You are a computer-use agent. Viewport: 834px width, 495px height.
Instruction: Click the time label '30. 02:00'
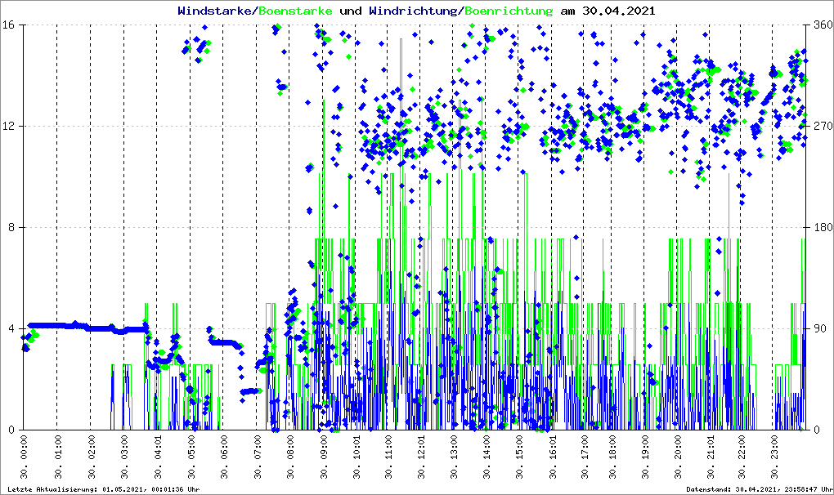tap(91, 457)
